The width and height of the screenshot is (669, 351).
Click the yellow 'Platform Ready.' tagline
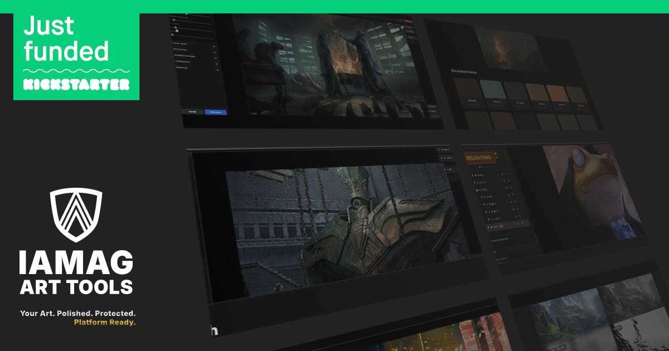pos(105,322)
